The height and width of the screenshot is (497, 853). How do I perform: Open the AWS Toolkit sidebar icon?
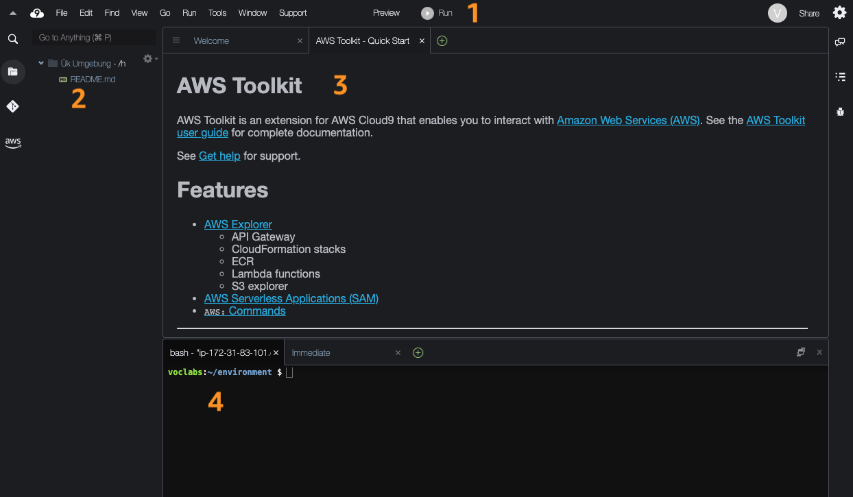(x=12, y=142)
